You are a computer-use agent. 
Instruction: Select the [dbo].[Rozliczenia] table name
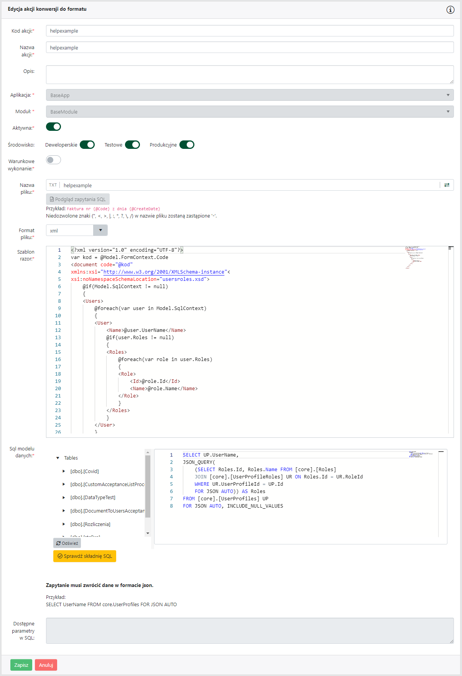point(90,524)
